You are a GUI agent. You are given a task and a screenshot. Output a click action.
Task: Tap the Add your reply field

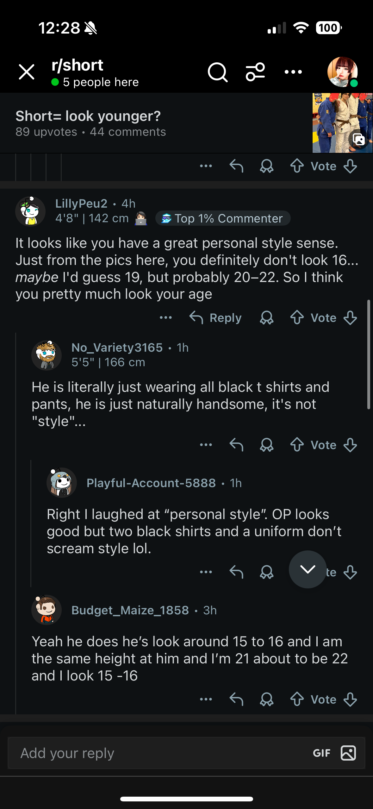click(158, 753)
